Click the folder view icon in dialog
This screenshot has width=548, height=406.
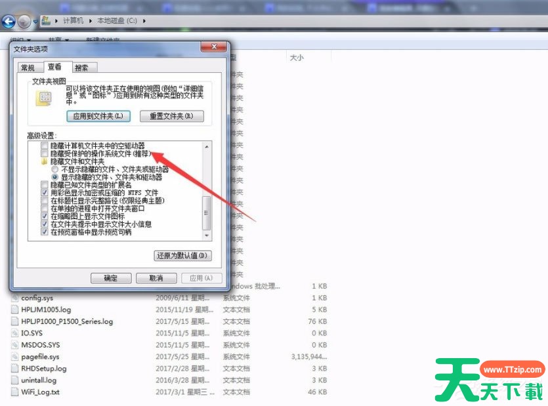(x=44, y=98)
